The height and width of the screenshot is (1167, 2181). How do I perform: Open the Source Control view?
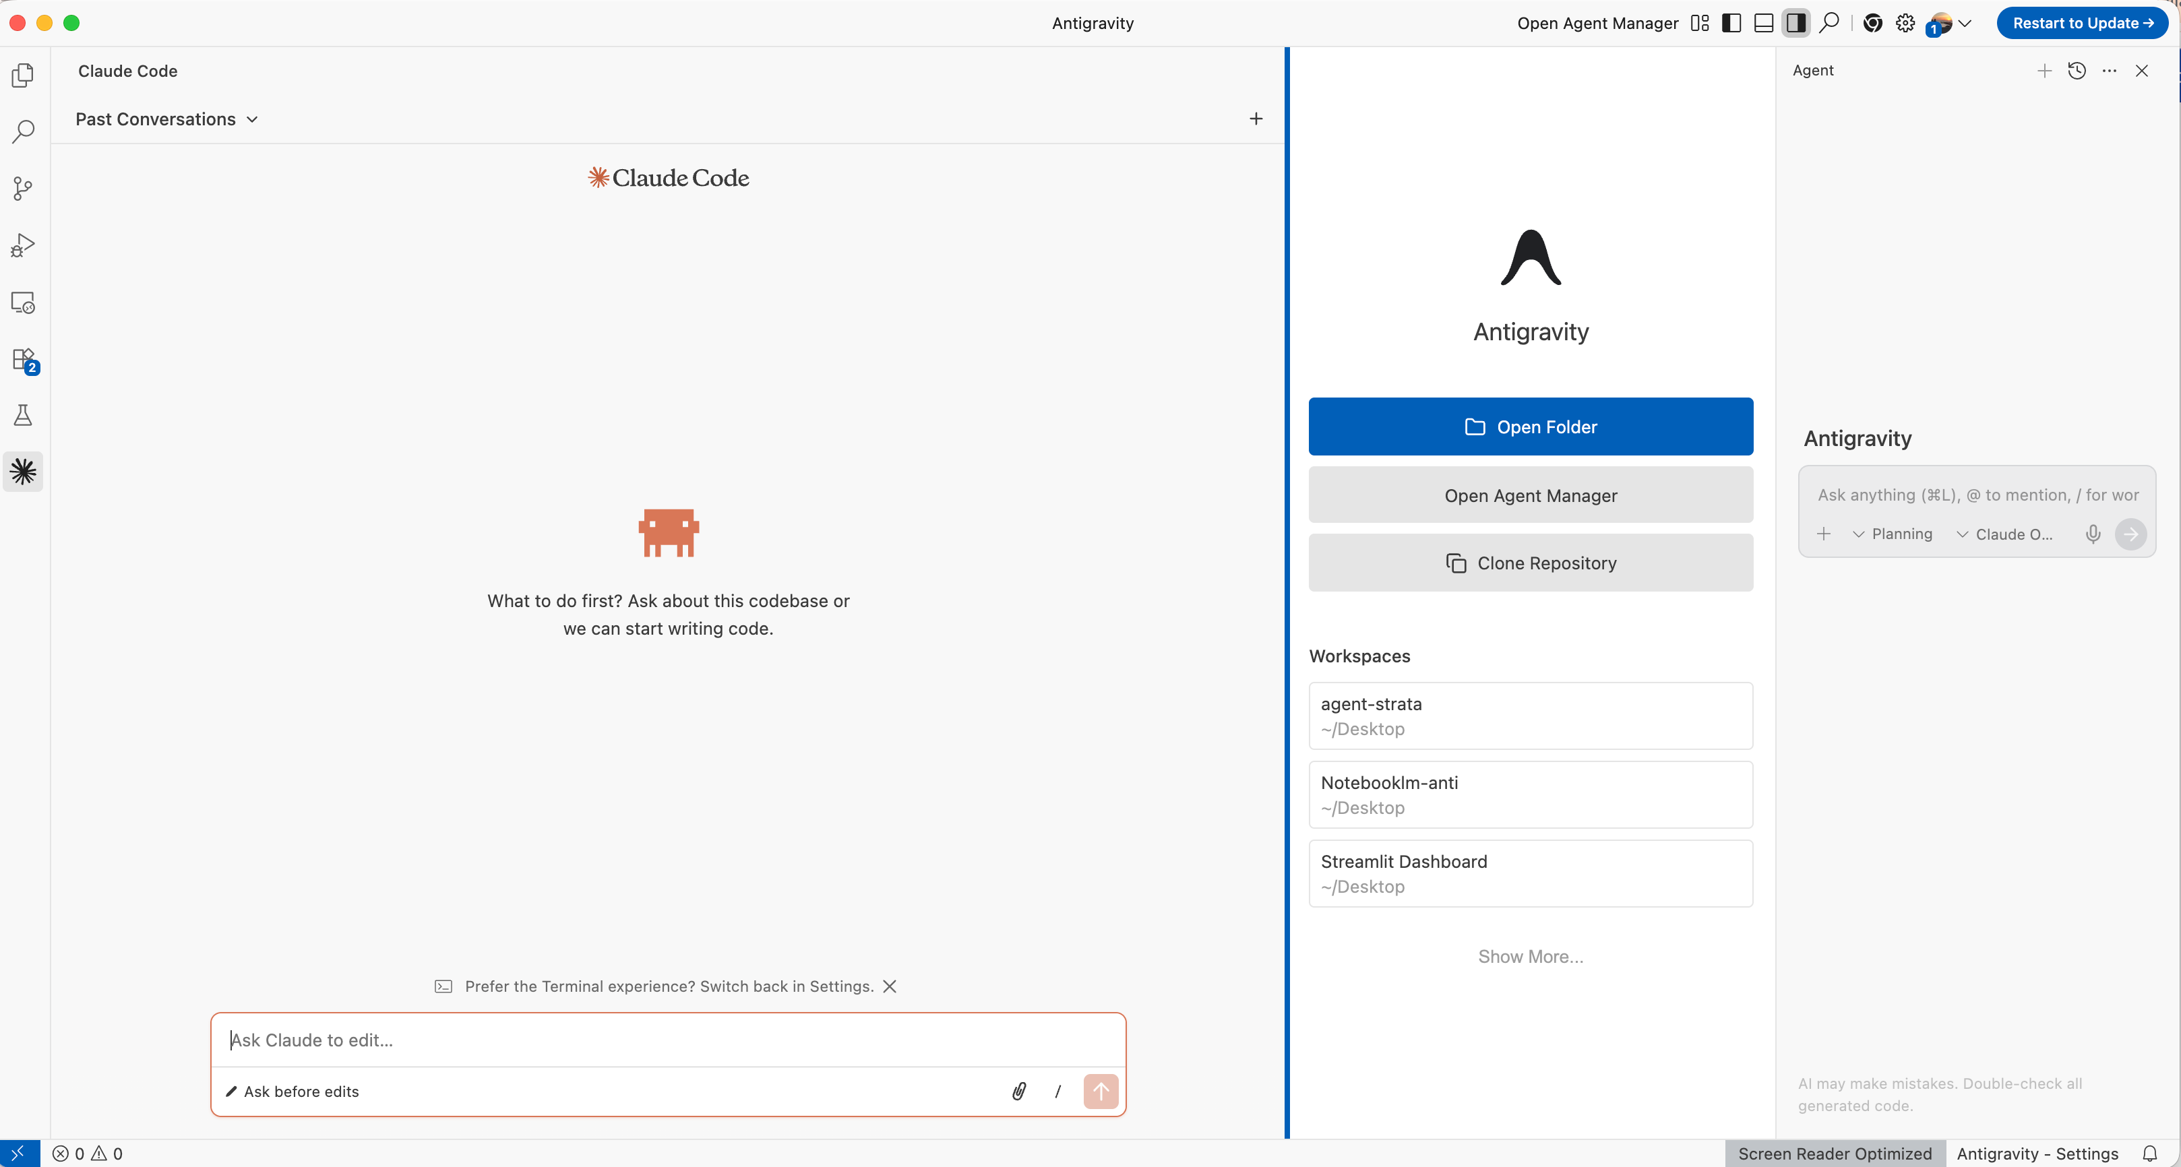pos(23,188)
